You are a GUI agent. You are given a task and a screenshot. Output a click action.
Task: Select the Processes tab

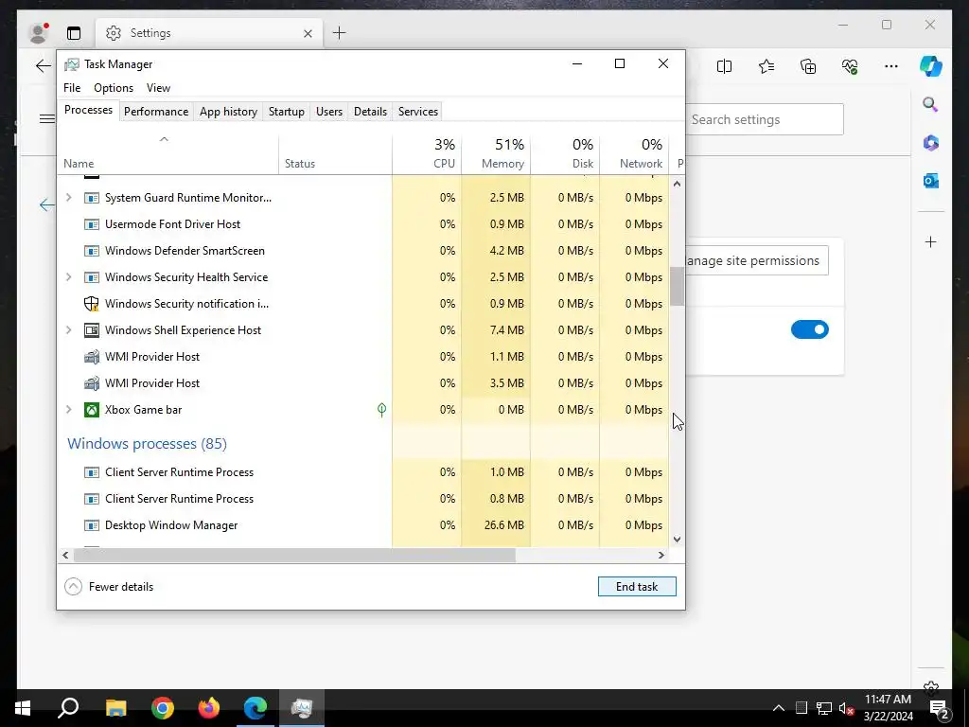tap(88, 110)
